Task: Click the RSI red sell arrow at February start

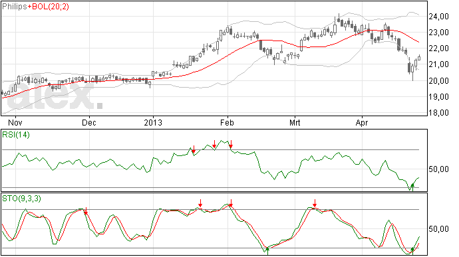Action: click(231, 144)
